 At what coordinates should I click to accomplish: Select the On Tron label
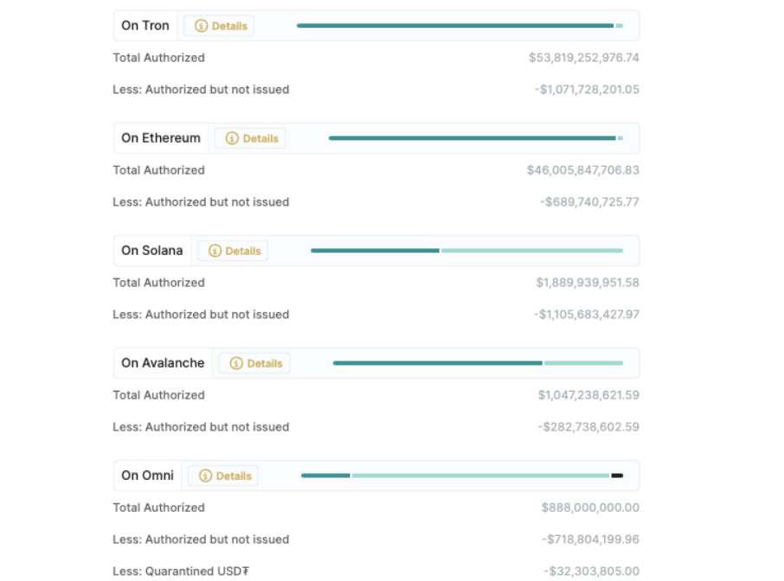(x=145, y=26)
